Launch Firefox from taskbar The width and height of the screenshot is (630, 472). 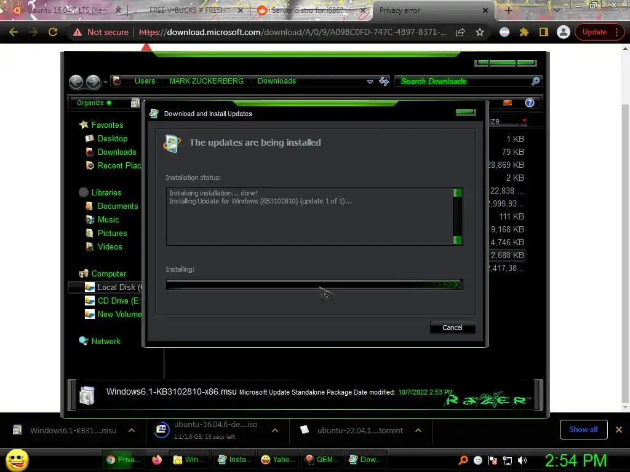pyautogui.click(x=157, y=460)
